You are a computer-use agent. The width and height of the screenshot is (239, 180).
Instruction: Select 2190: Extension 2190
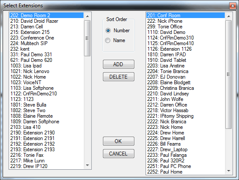[x=47, y=133]
